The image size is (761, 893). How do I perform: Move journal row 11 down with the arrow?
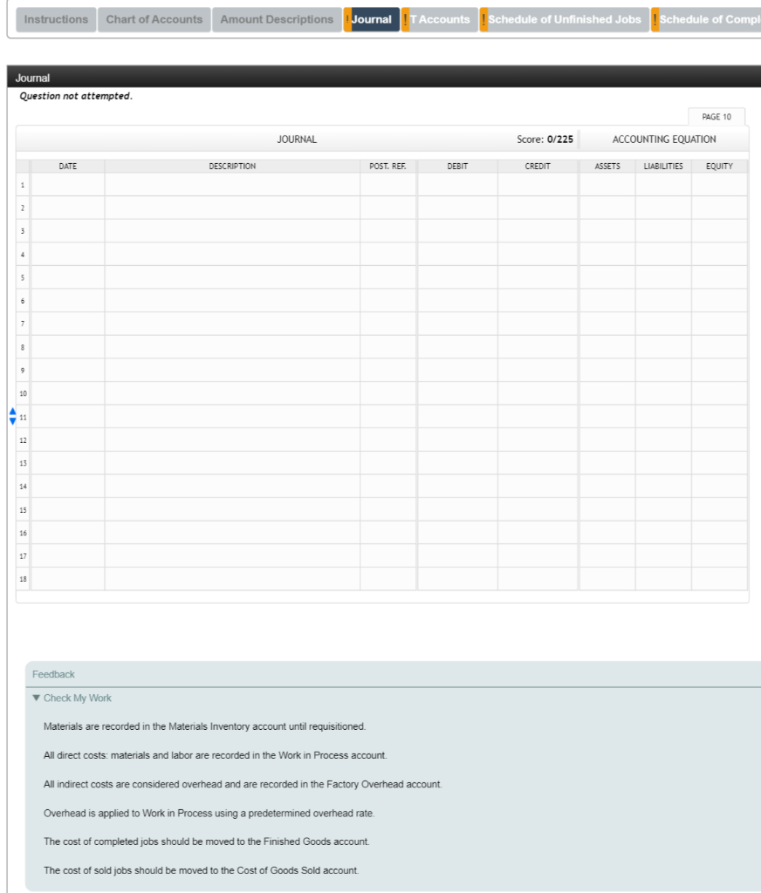[x=12, y=421]
